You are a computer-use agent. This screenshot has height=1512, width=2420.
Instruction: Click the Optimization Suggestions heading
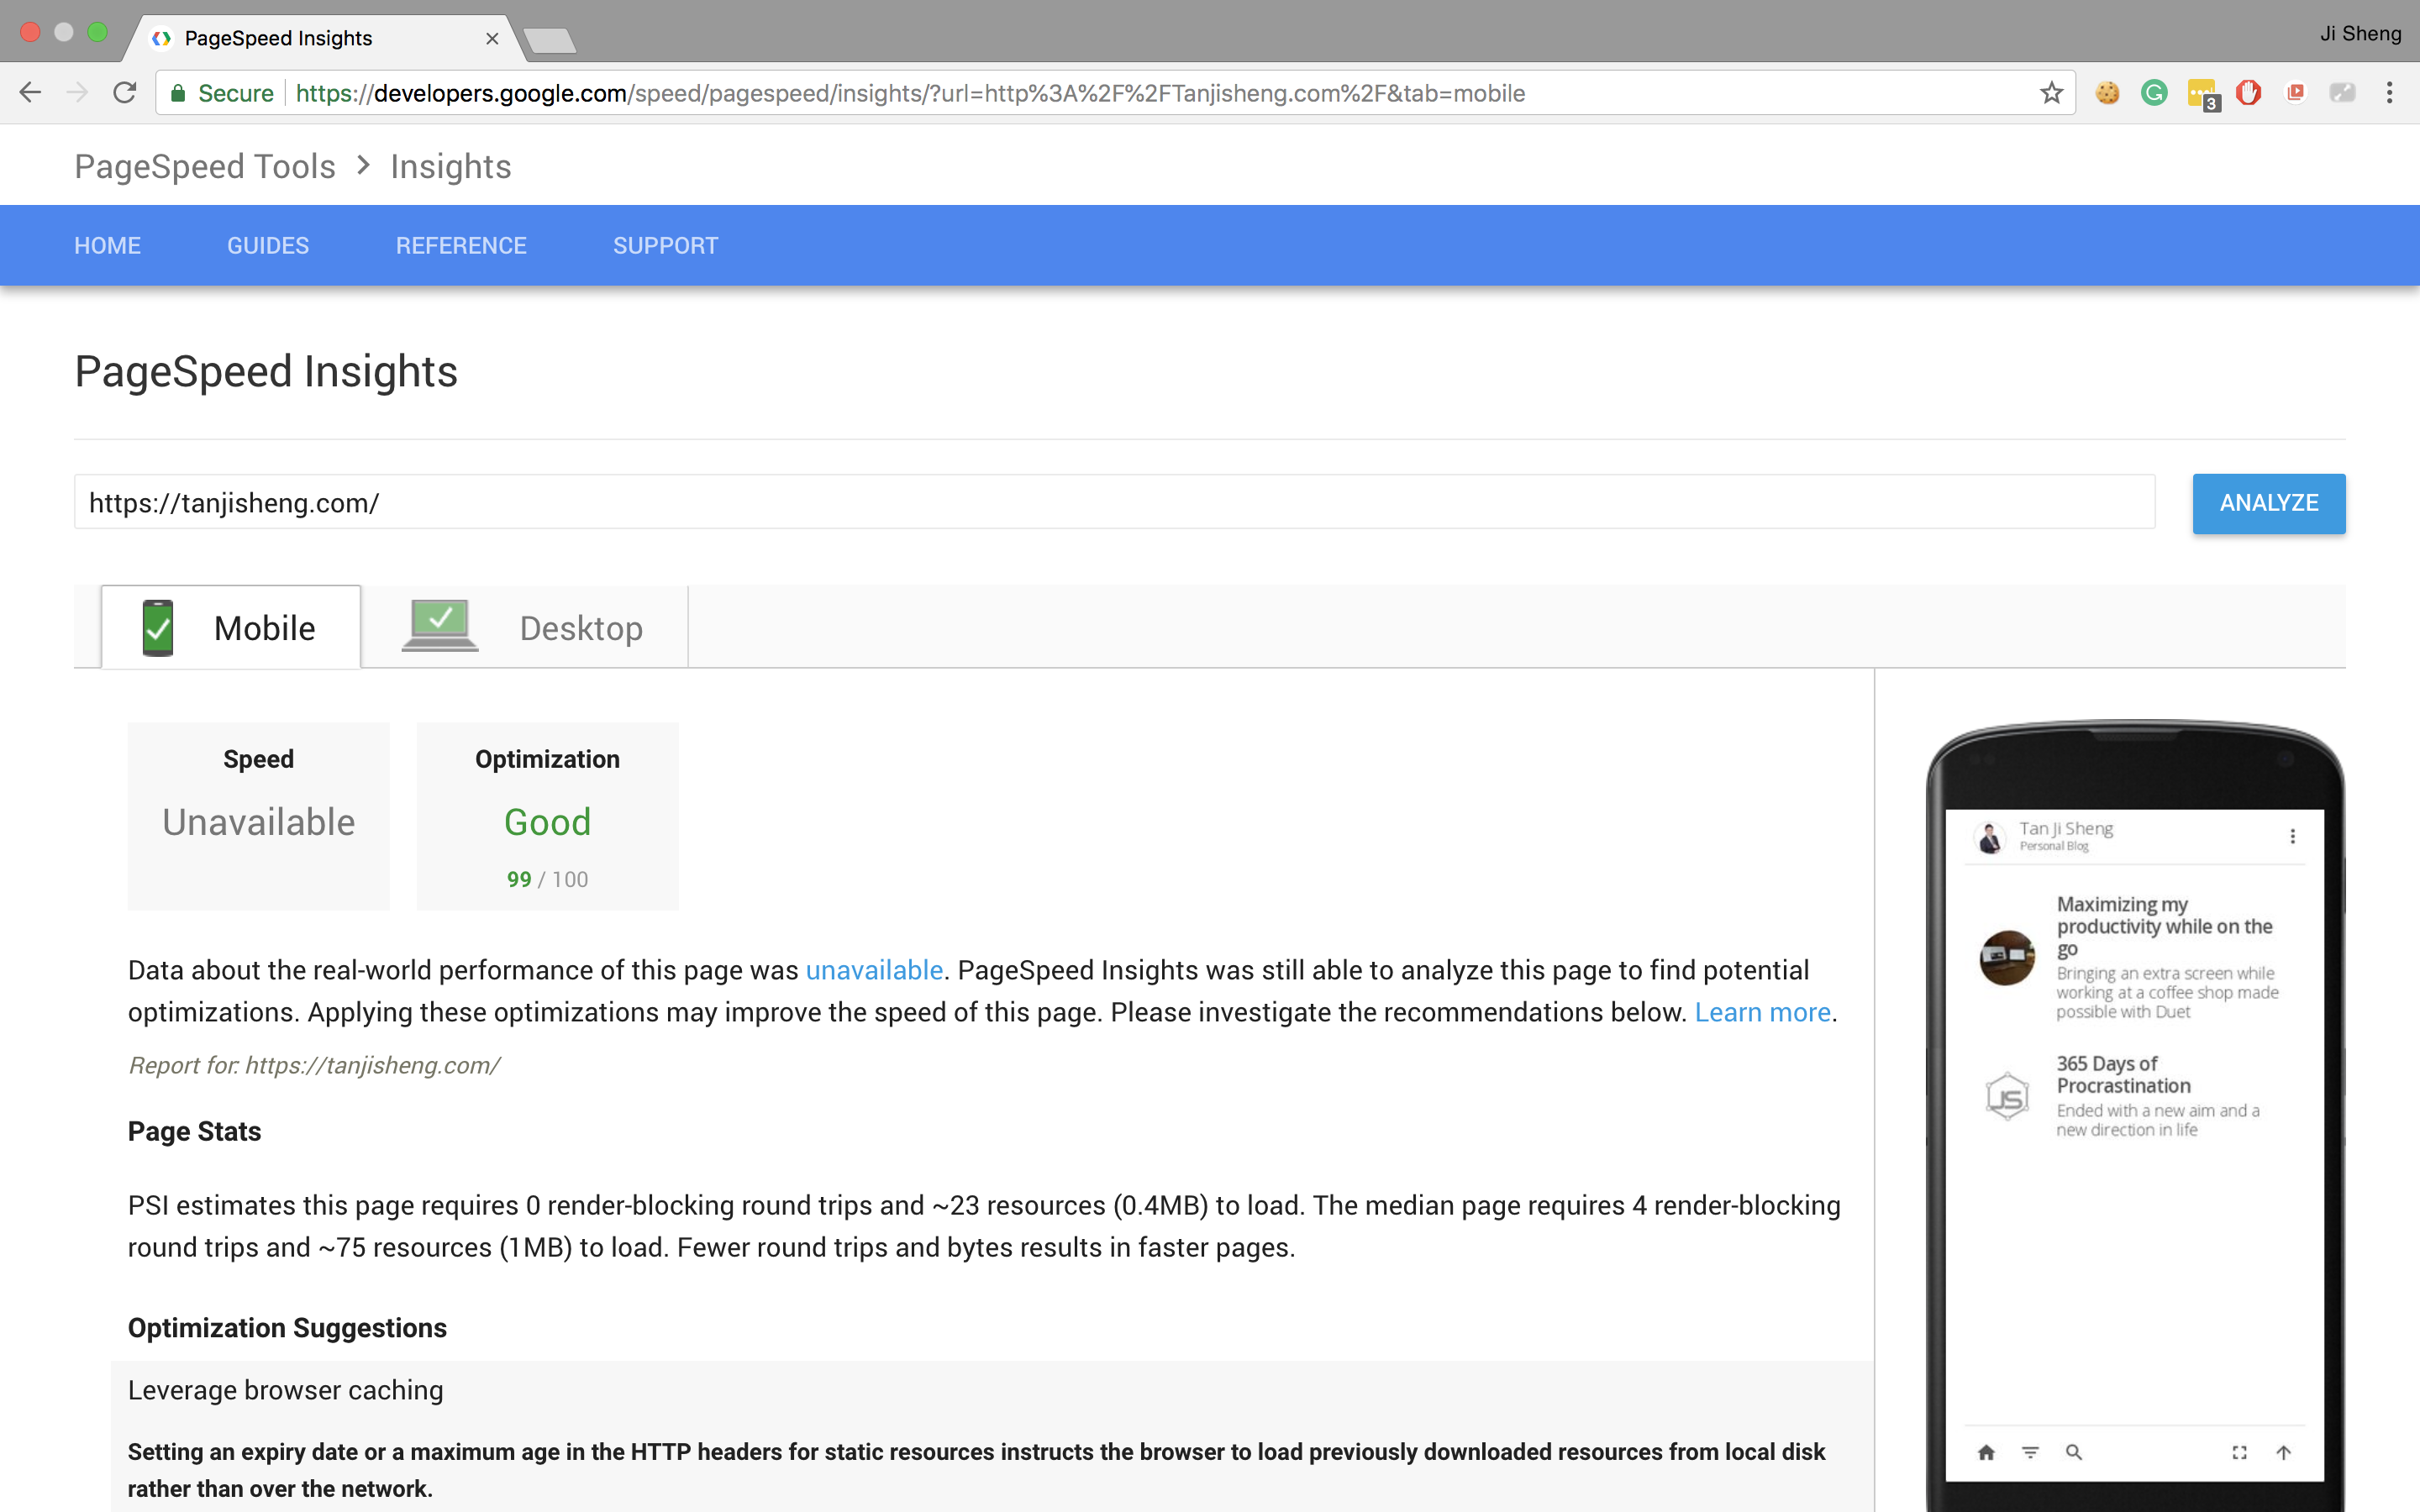pos(287,1328)
